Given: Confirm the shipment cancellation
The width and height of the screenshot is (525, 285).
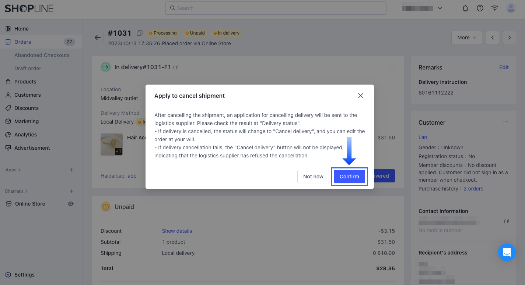Looking at the screenshot, I should click(349, 177).
